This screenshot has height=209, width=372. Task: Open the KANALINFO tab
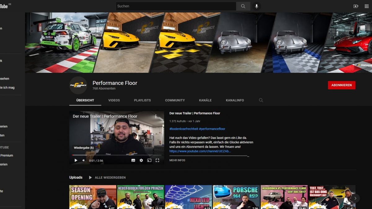(x=235, y=100)
